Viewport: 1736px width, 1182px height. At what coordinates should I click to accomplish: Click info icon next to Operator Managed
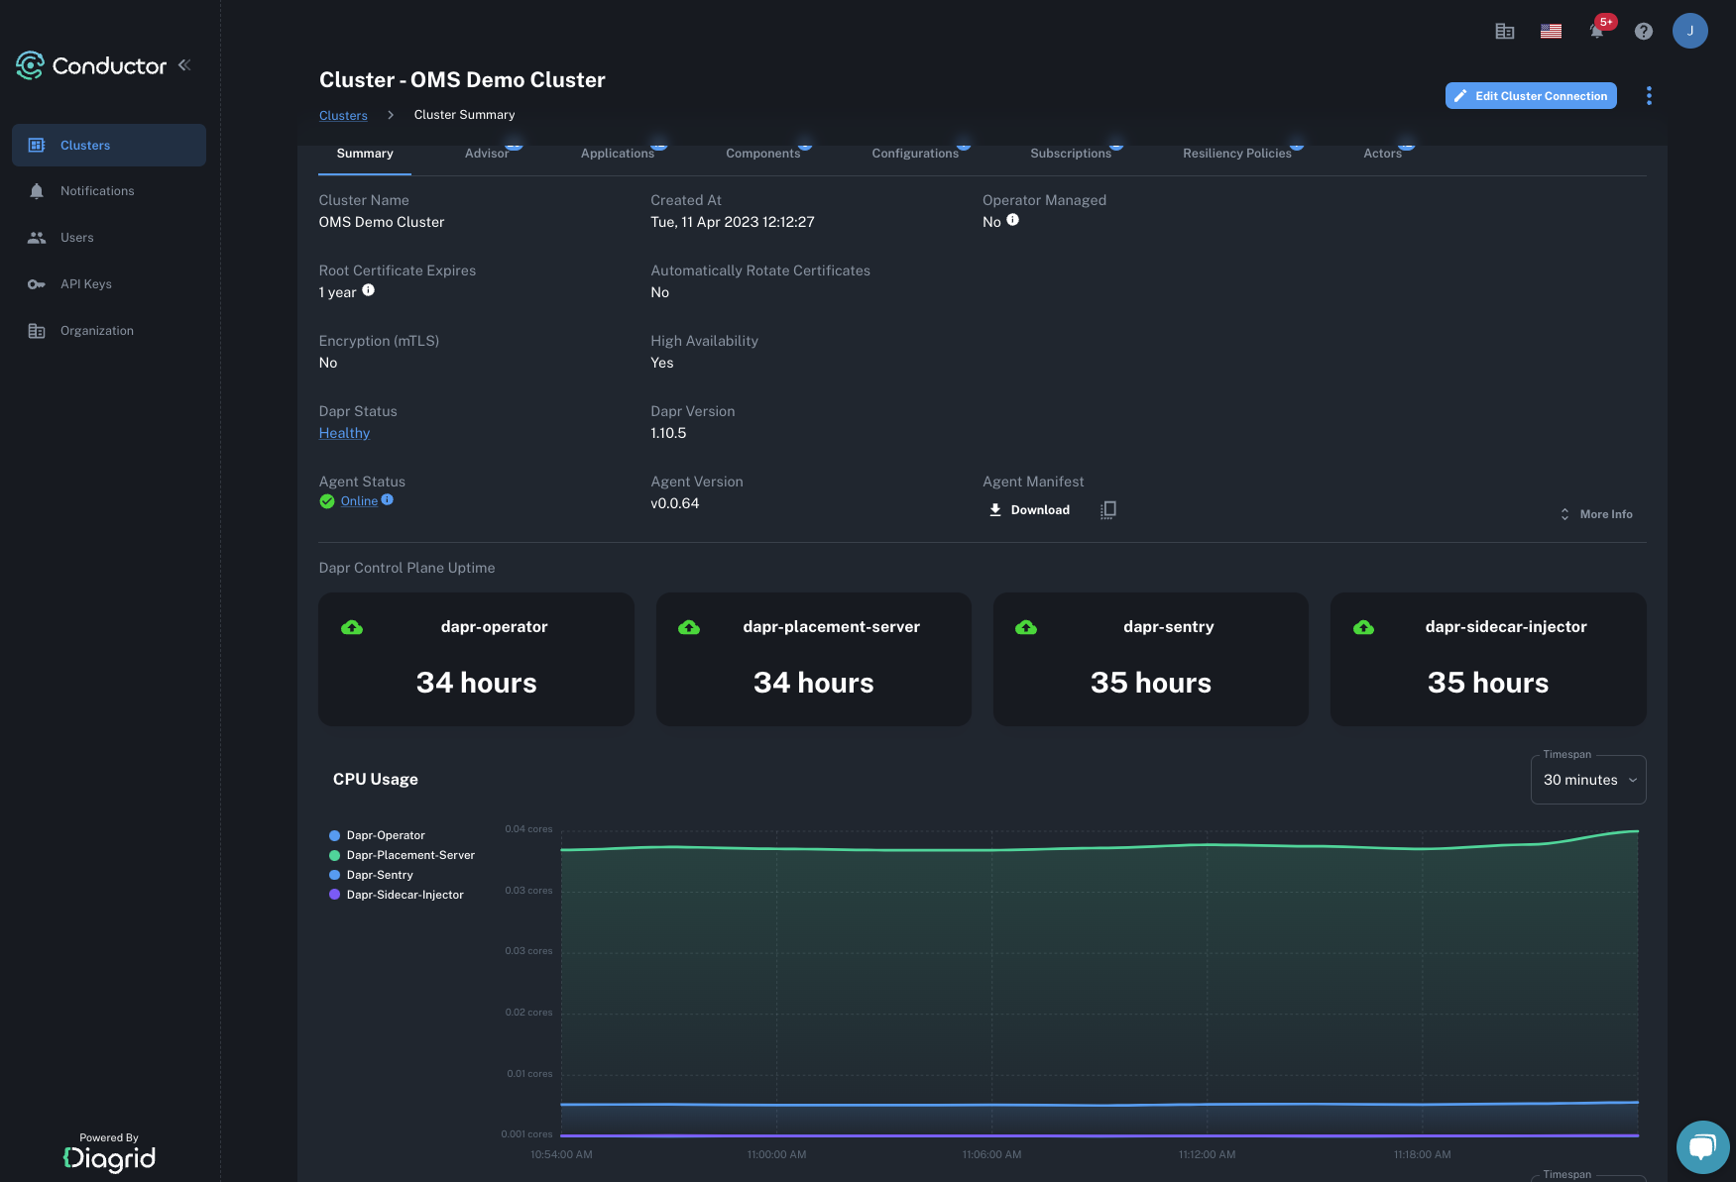[x=1012, y=220]
